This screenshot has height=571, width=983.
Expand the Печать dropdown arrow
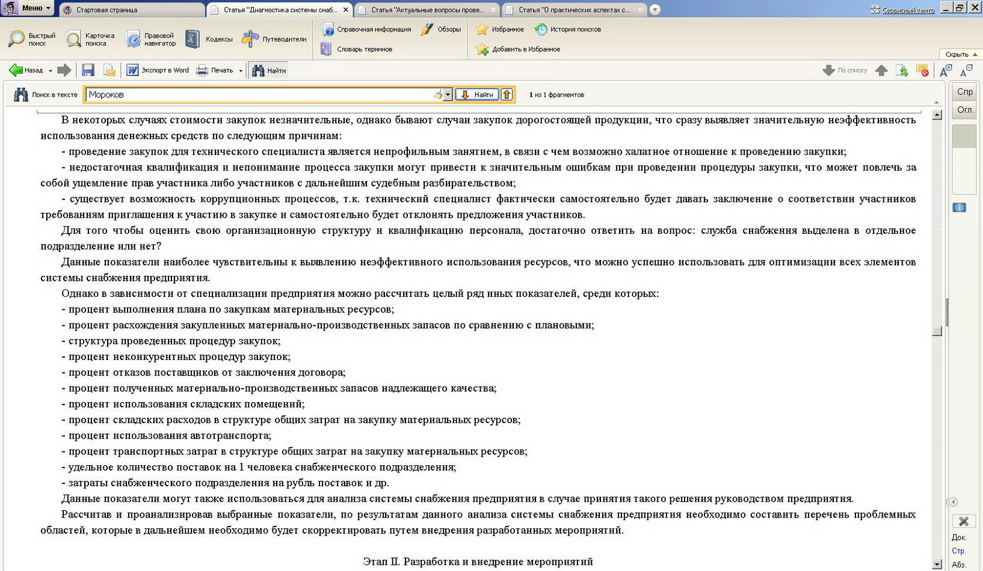[x=241, y=71]
